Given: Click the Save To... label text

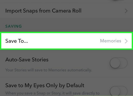Looking at the screenshot, I should (x=16, y=41).
